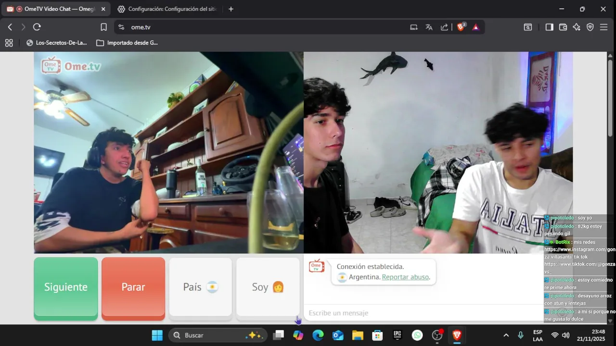The image size is (616, 346).
Task: Open Brave Wallet icon
Action: click(563, 27)
